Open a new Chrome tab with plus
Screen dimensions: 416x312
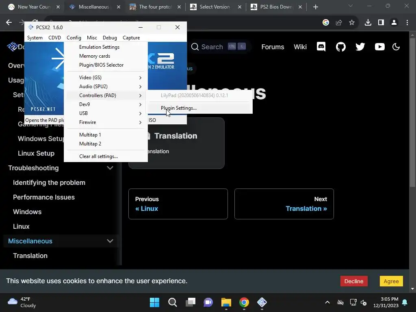[315, 7]
